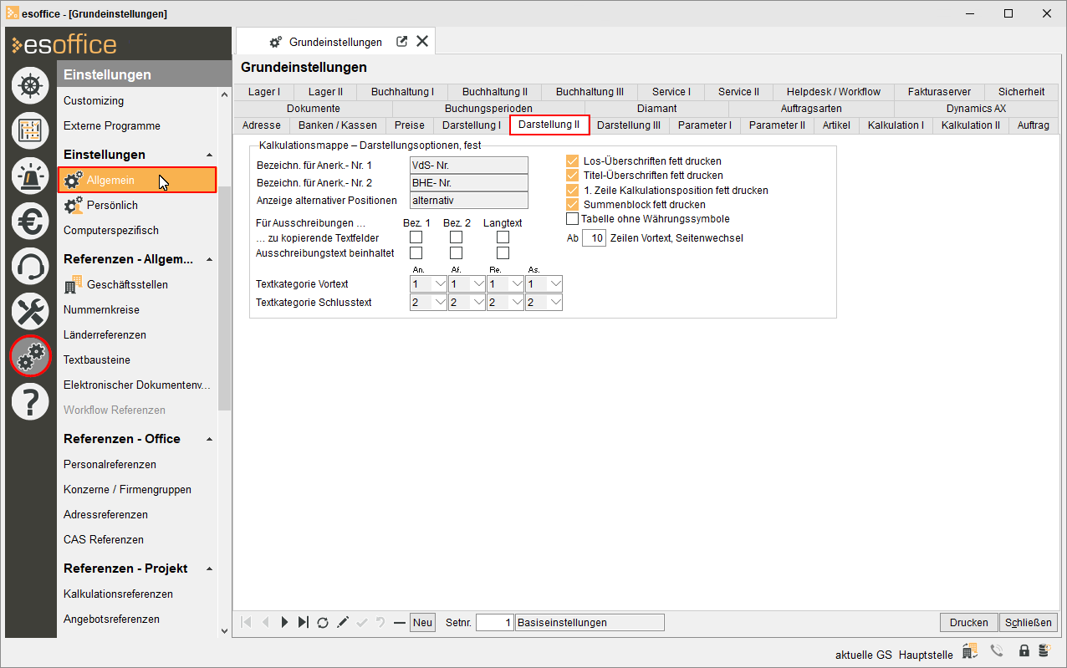This screenshot has height=668, width=1067.
Task: Open the Kalkulation I tab
Action: pyautogui.click(x=896, y=125)
